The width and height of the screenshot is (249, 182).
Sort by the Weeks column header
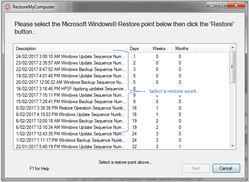click(162, 48)
